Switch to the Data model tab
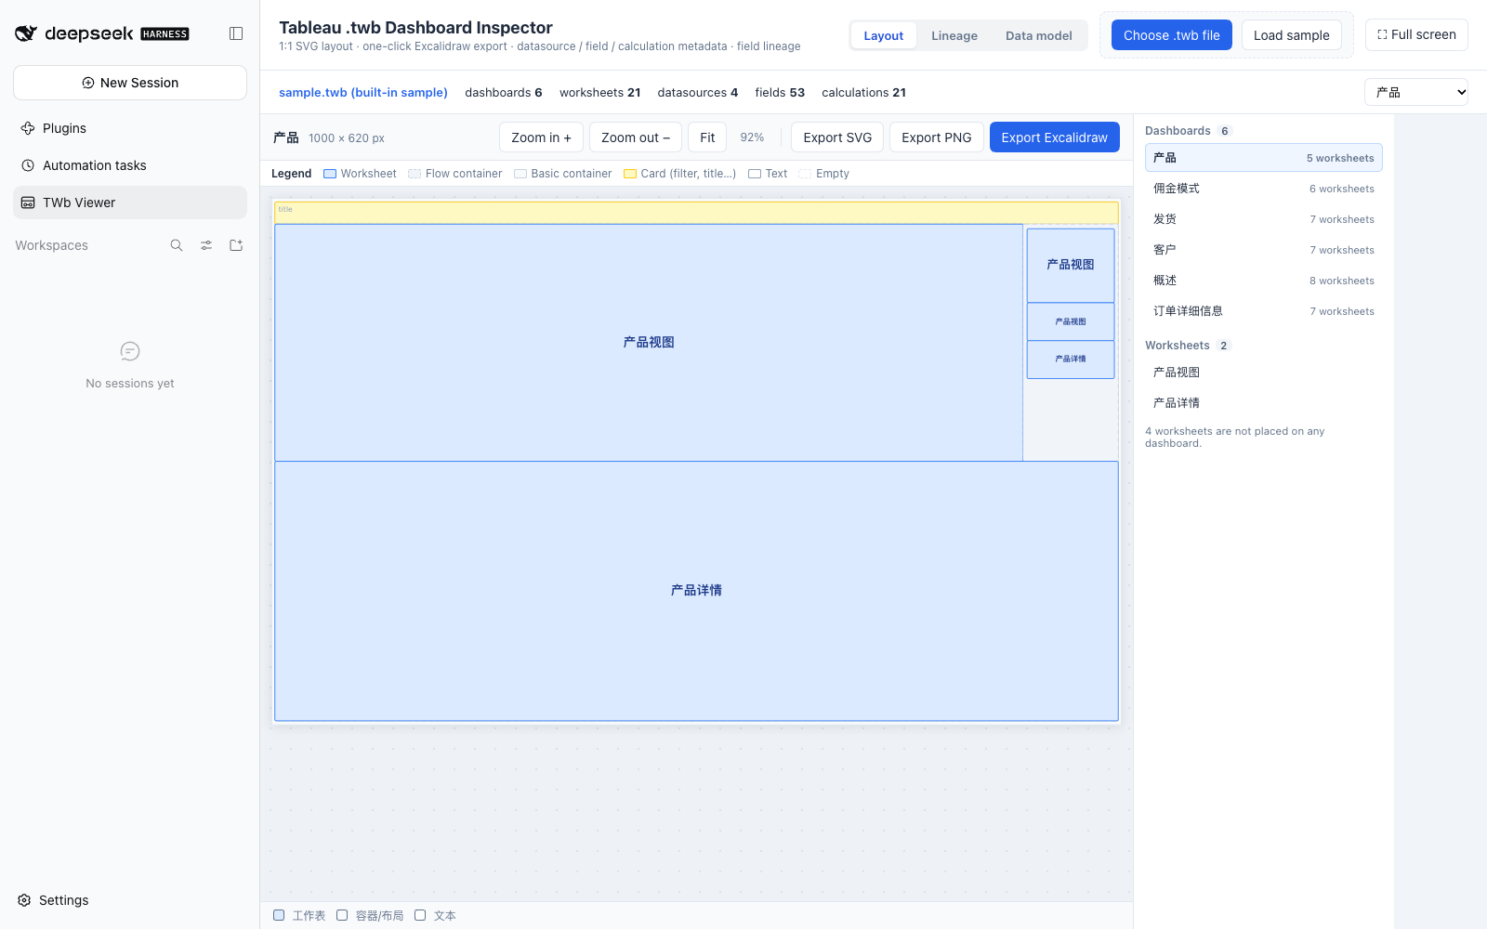Image resolution: width=1487 pixels, height=929 pixels. point(1038,35)
